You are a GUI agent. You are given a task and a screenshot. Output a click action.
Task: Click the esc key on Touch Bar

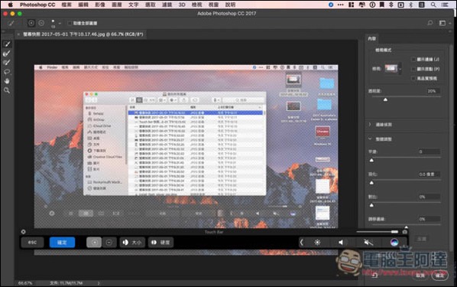point(32,243)
